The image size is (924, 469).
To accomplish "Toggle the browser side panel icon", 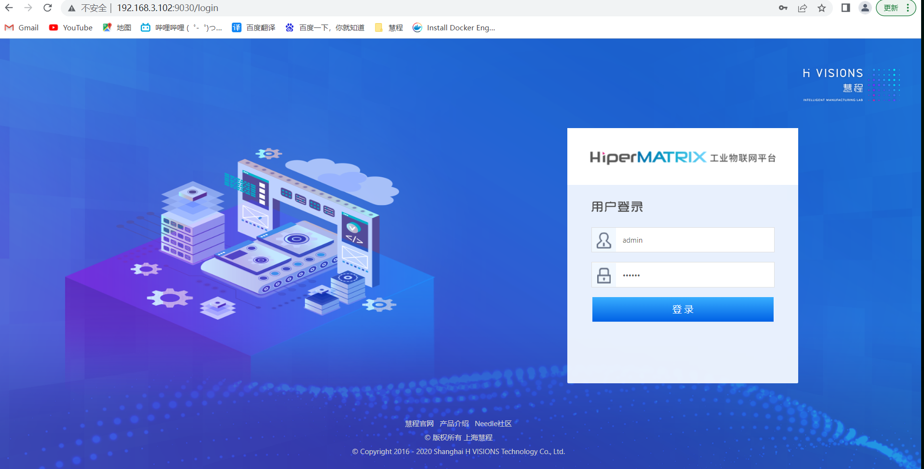I will 845,8.
